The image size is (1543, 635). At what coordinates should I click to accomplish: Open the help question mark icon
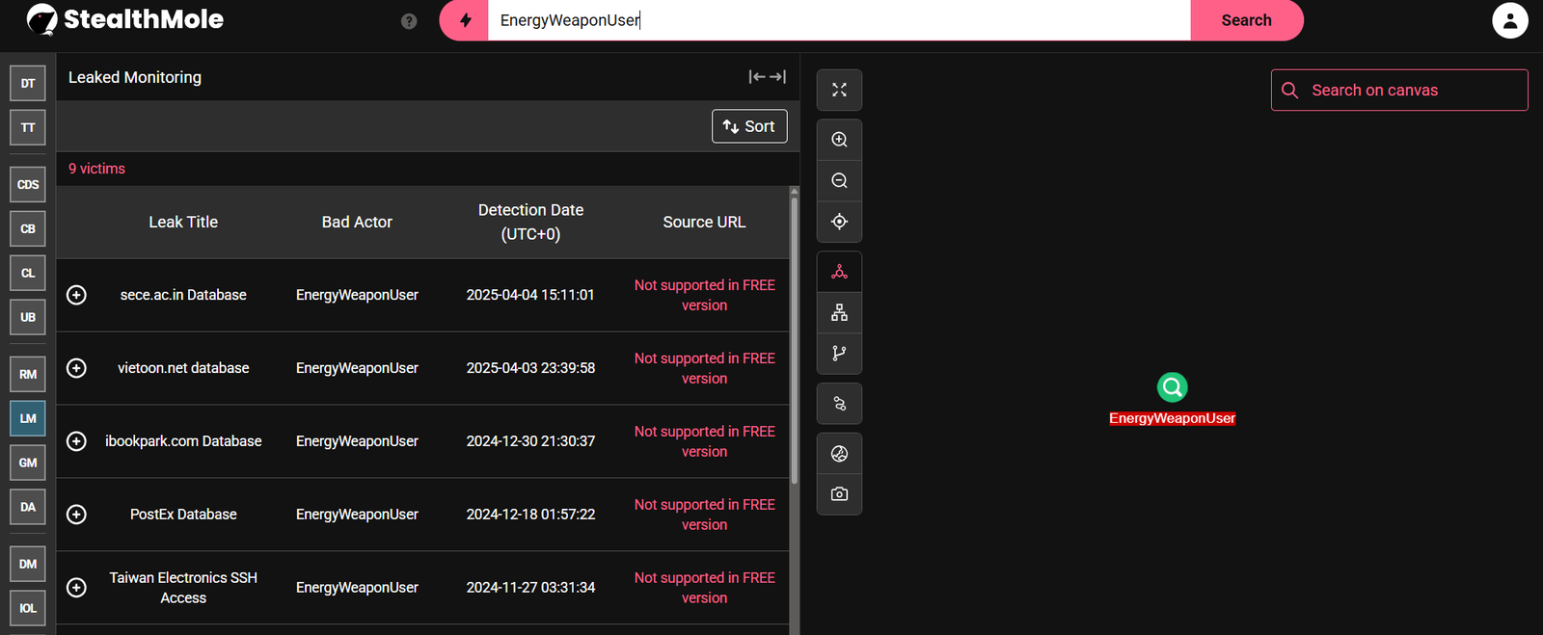click(409, 21)
